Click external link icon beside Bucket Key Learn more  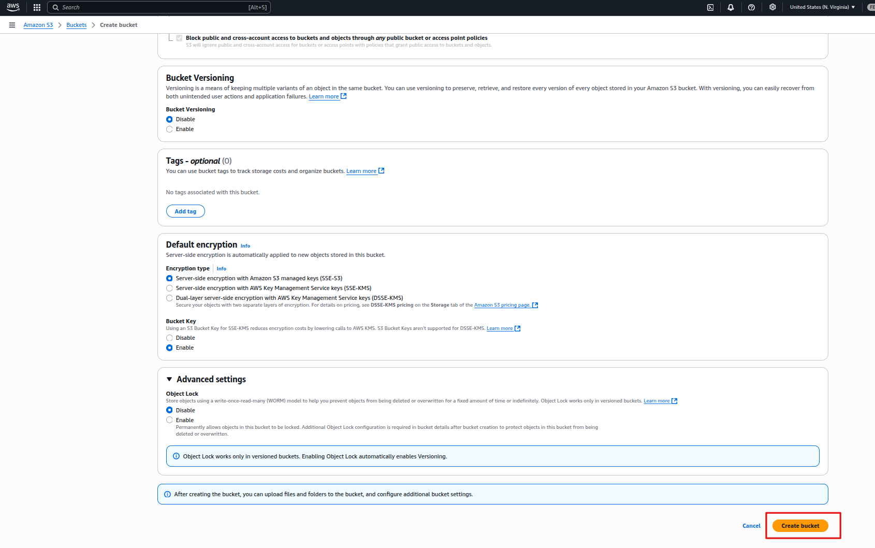(x=517, y=328)
